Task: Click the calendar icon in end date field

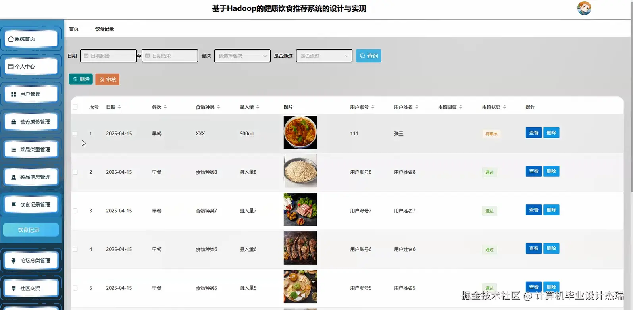Action: pyautogui.click(x=148, y=56)
